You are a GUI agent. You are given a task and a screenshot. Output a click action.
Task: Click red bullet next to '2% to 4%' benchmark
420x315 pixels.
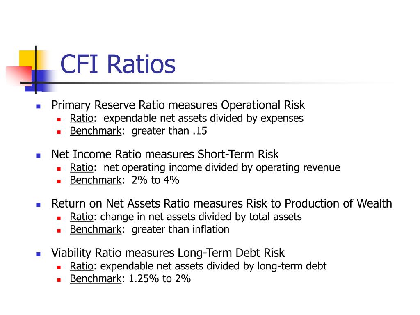[x=59, y=181]
